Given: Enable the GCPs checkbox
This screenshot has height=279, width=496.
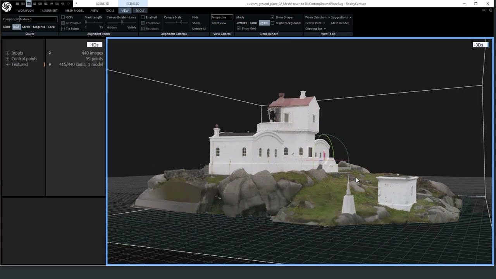Looking at the screenshot, I should (63, 17).
